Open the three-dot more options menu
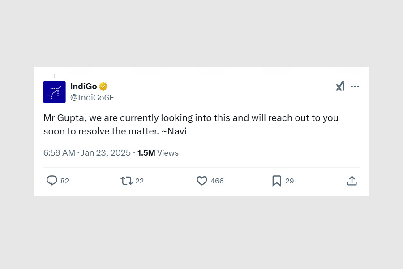 (x=355, y=86)
